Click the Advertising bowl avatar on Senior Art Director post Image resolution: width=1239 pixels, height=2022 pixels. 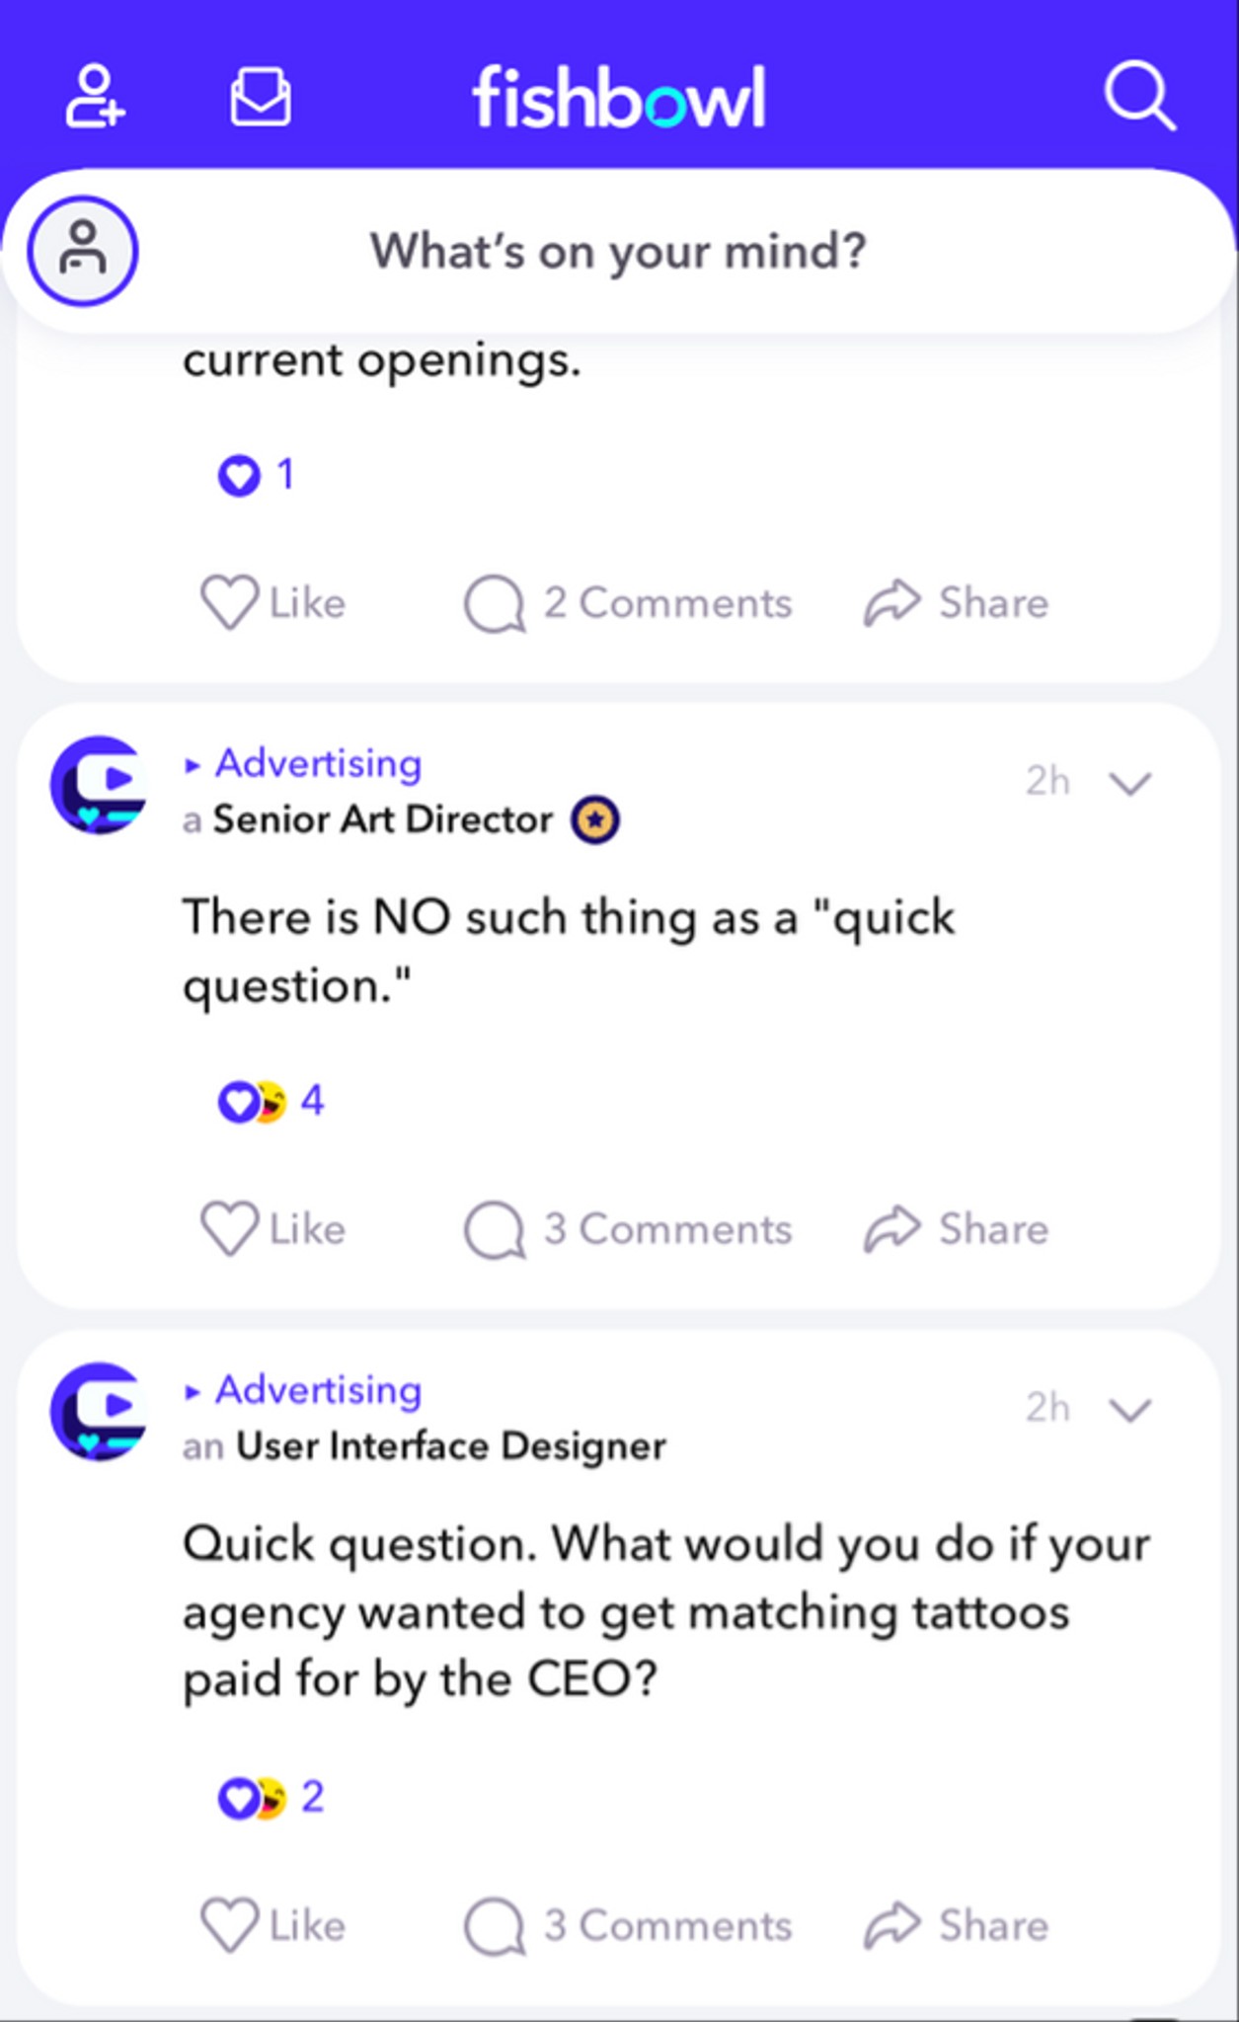99,785
